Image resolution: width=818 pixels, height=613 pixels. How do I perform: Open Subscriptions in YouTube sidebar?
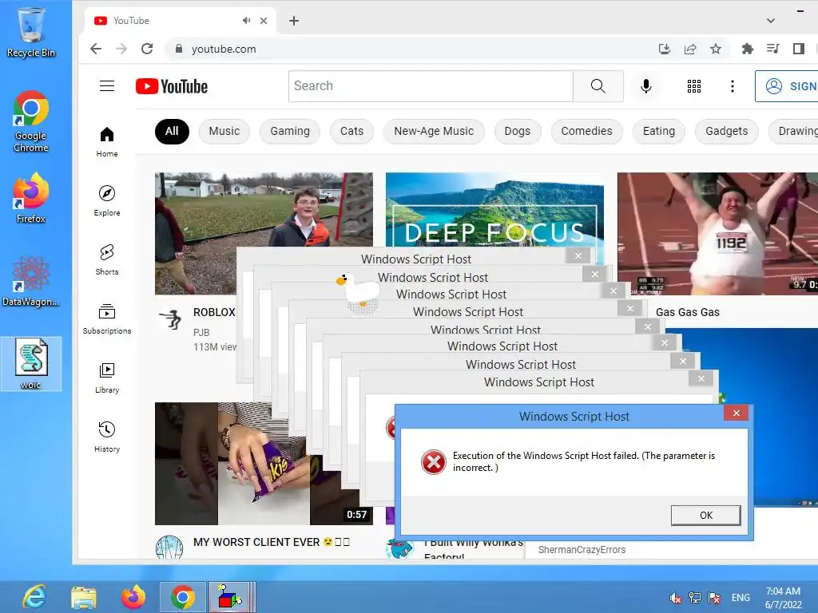pyautogui.click(x=107, y=319)
